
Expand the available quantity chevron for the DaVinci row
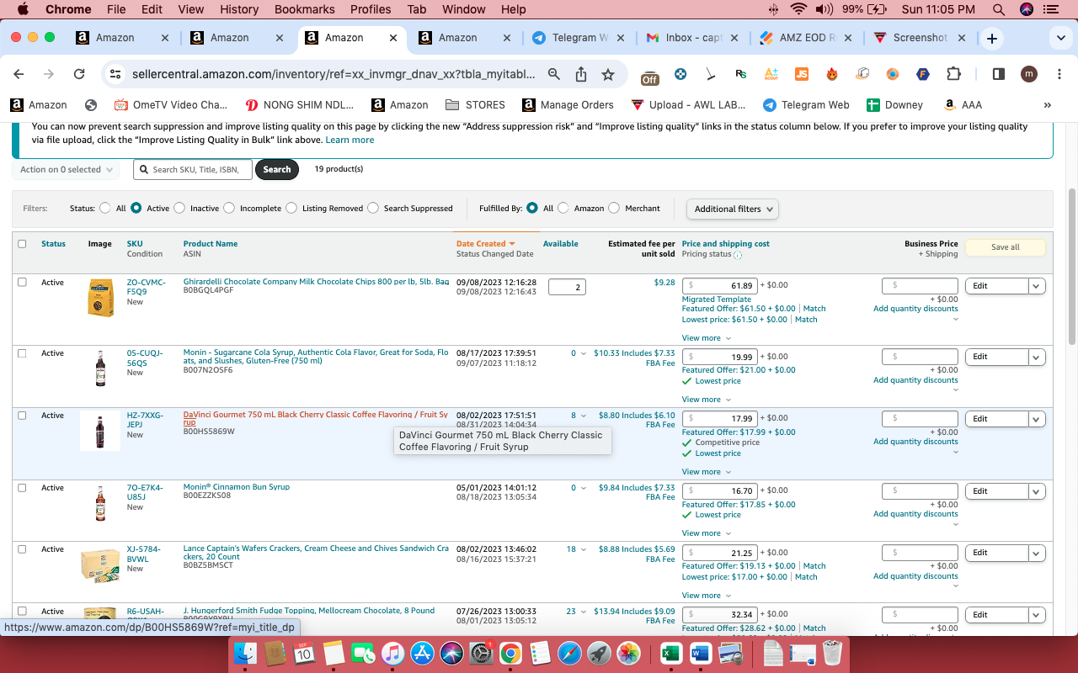(584, 416)
